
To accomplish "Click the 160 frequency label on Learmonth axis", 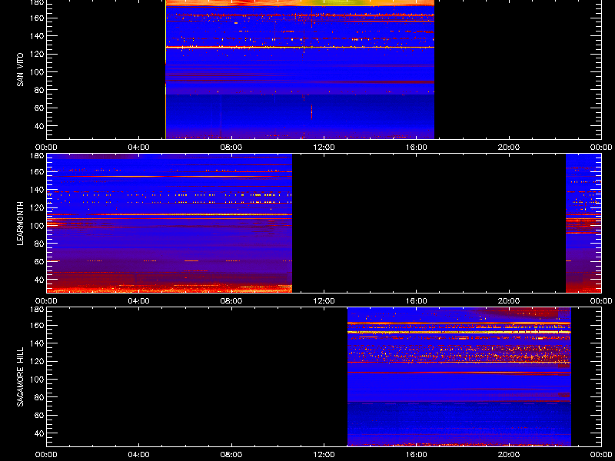I will pyautogui.click(x=35, y=171).
